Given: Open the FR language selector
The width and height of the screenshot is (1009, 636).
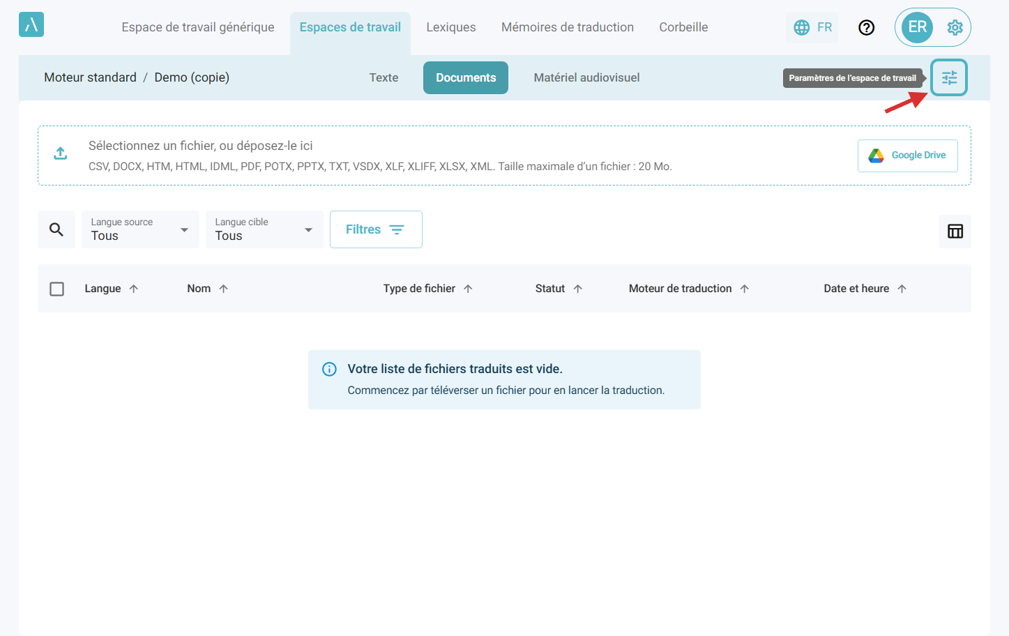Looking at the screenshot, I should (x=812, y=27).
